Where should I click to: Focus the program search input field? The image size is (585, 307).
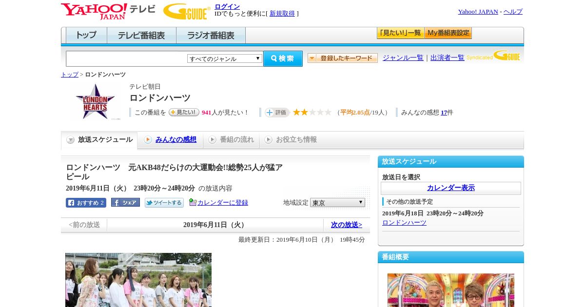(x=127, y=58)
